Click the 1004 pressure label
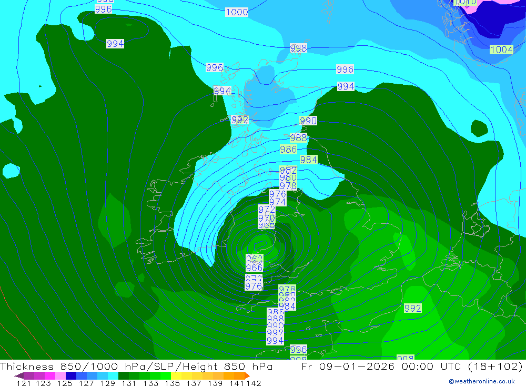 pyautogui.click(x=501, y=50)
